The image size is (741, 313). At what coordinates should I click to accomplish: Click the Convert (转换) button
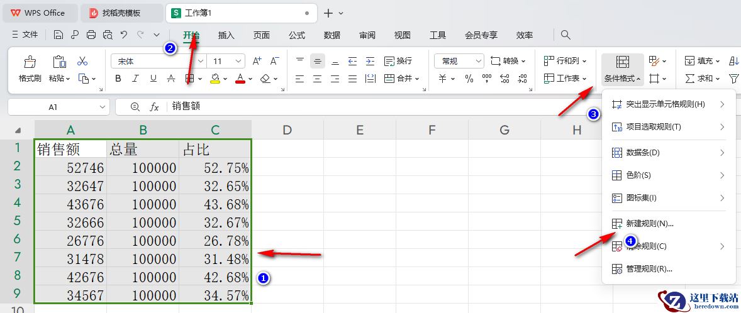pyautogui.click(x=508, y=61)
